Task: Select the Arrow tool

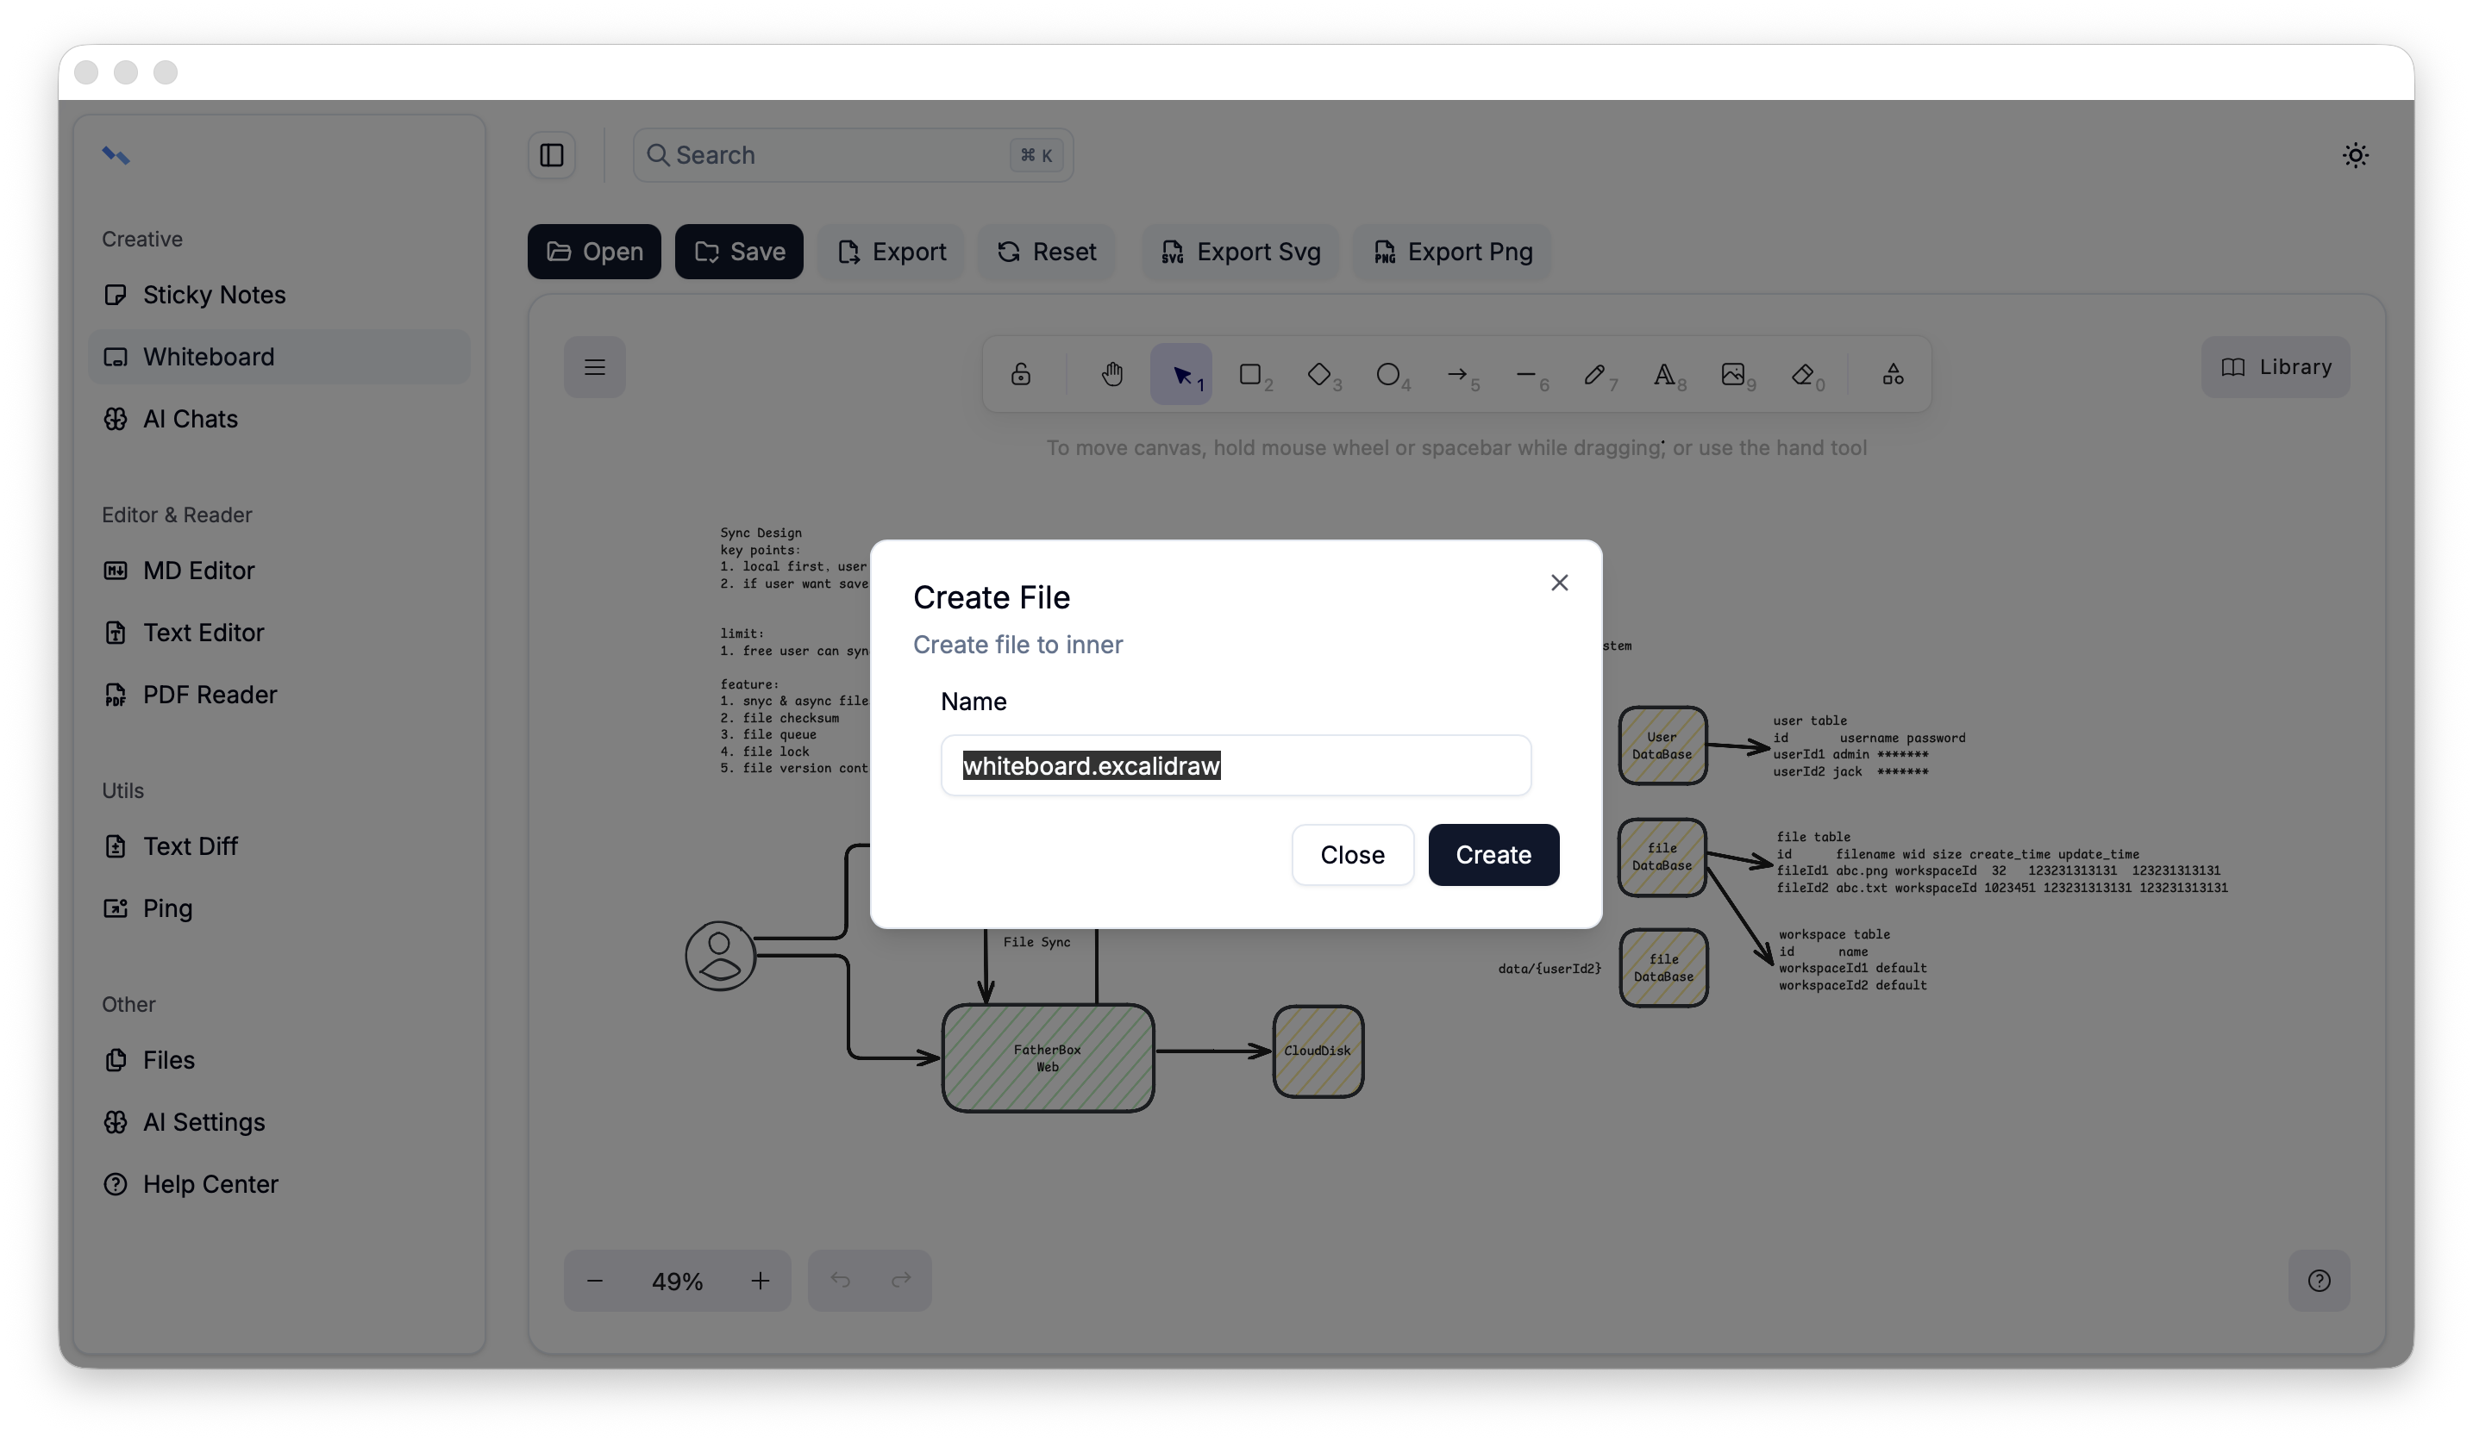Action: 1457,374
